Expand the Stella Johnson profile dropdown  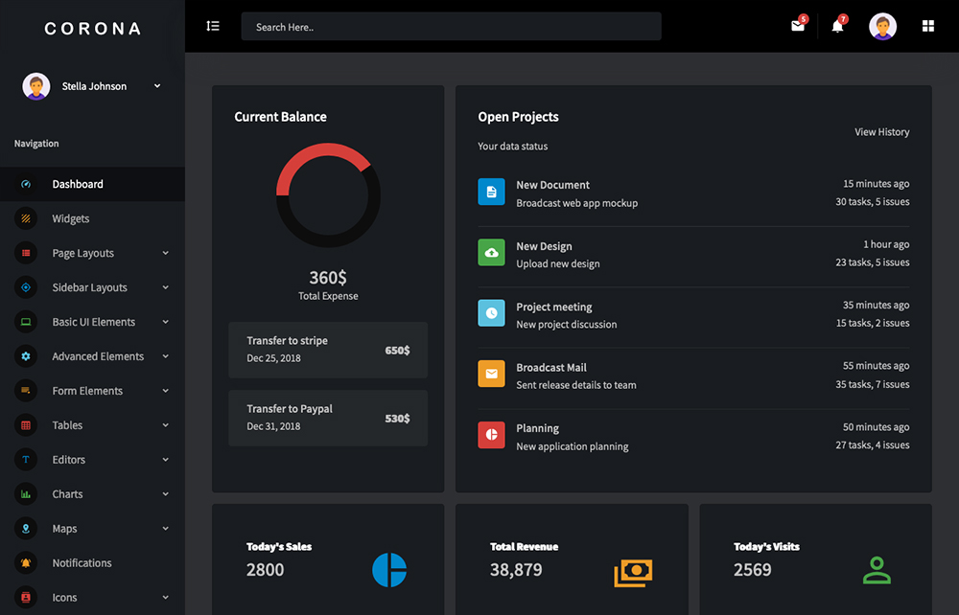[x=157, y=86]
